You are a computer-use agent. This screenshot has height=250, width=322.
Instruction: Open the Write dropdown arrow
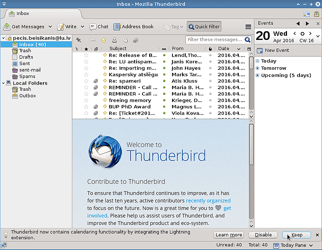82,27
